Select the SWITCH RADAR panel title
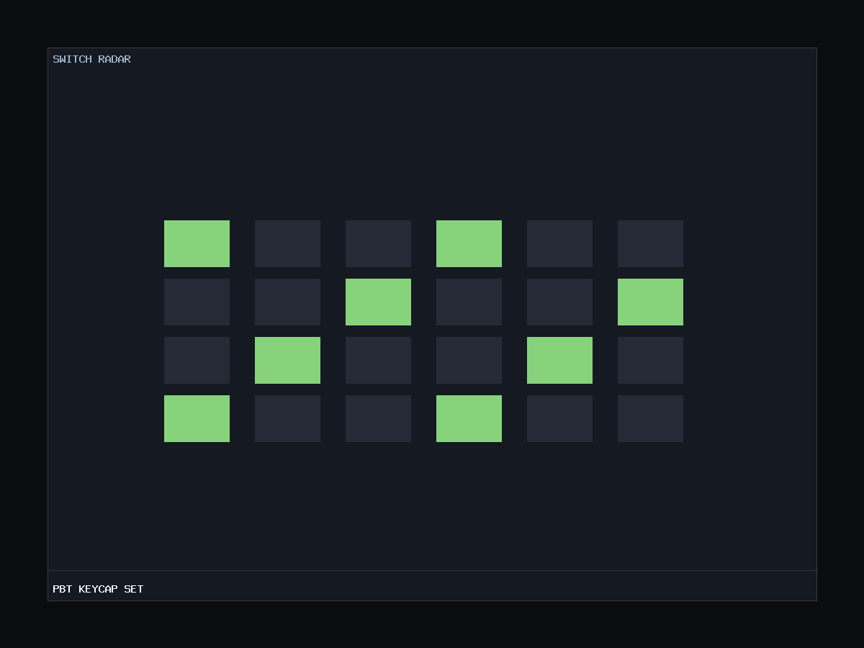Image resolution: width=864 pixels, height=648 pixels. (91, 59)
